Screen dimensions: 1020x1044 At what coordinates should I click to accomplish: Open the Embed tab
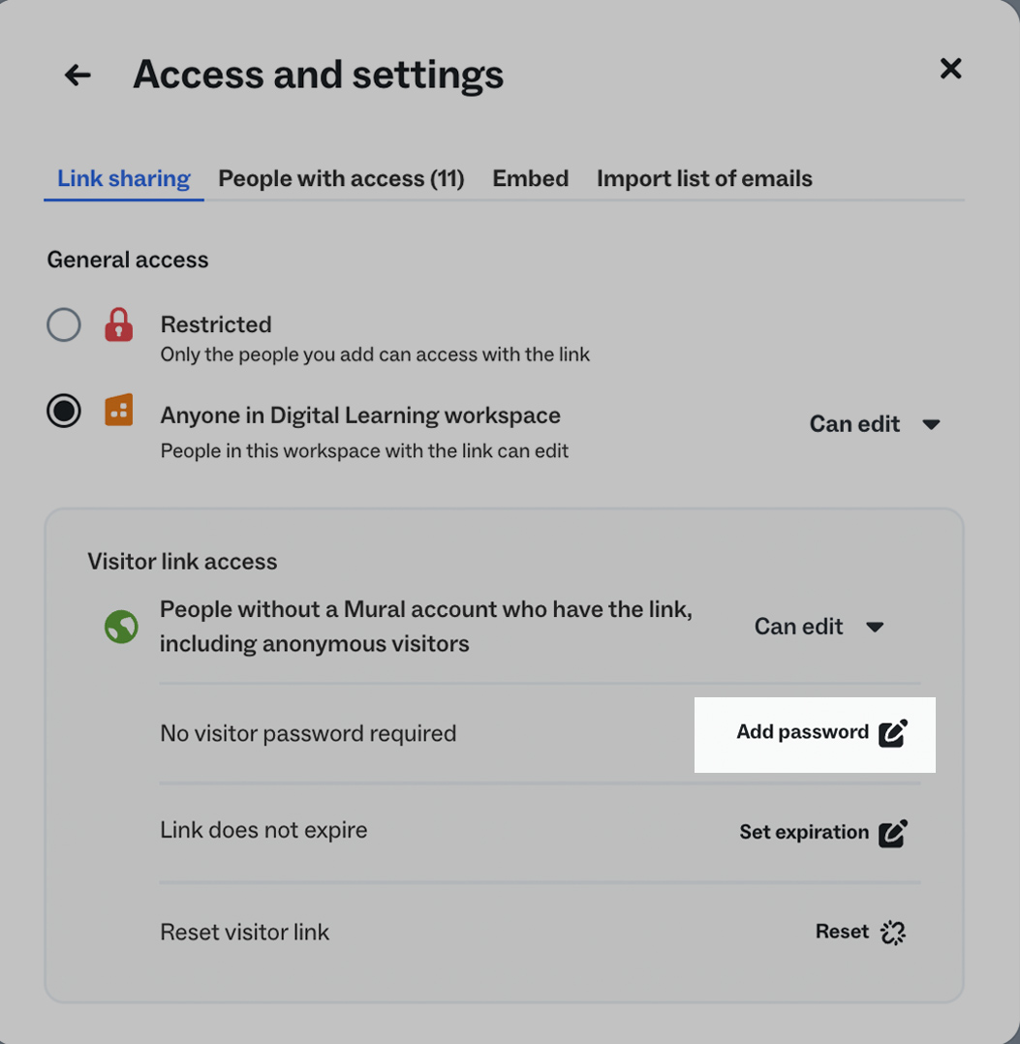tap(530, 178)
